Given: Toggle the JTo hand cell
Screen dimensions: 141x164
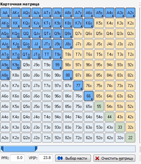Looking at the screenshot, I should tap(36, 54).
